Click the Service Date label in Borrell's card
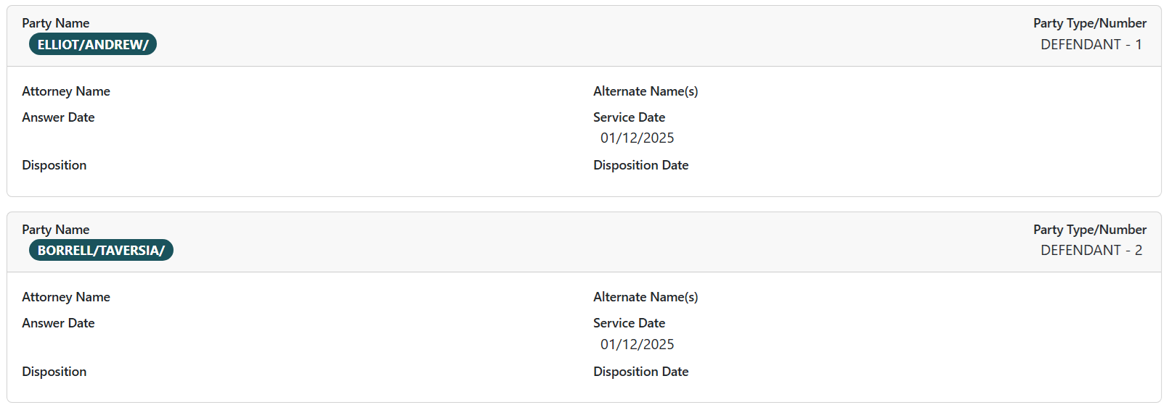 629,323
